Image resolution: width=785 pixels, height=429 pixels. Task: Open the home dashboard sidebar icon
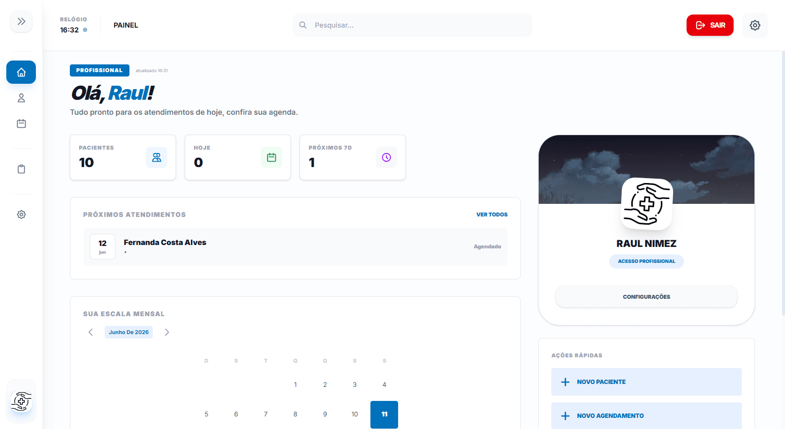21,72
